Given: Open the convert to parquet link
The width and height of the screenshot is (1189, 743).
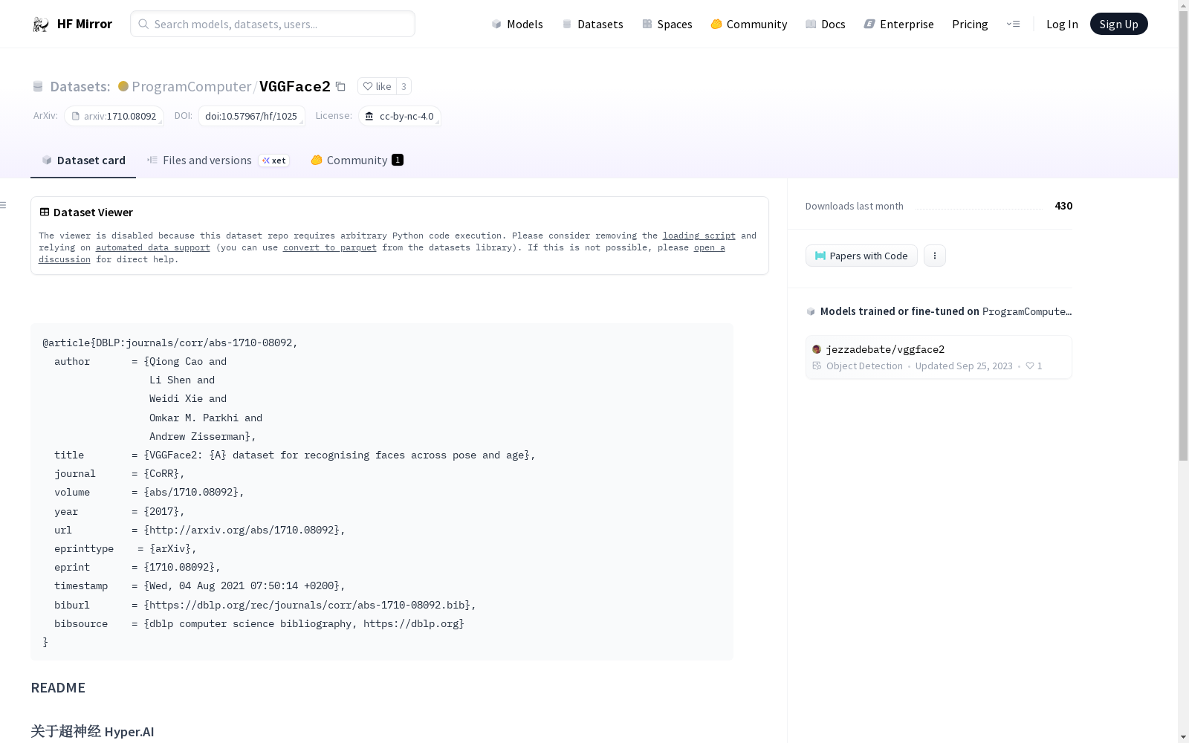Looking at the screenshot, I should 330,247.
